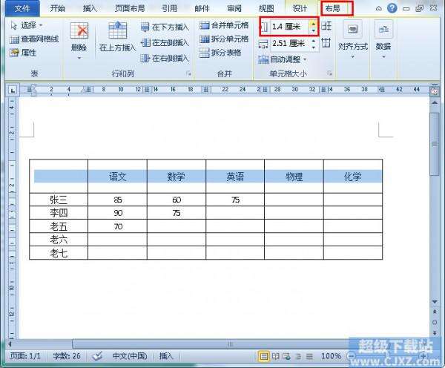Switch to the 插入 ribbon tab
This screenshot has width=445, height=368.
click(x=90, y=8)
